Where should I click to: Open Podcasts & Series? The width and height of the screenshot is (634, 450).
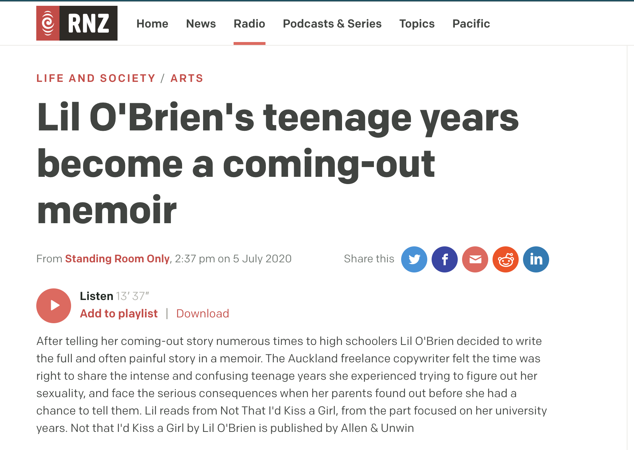[332, 24]
